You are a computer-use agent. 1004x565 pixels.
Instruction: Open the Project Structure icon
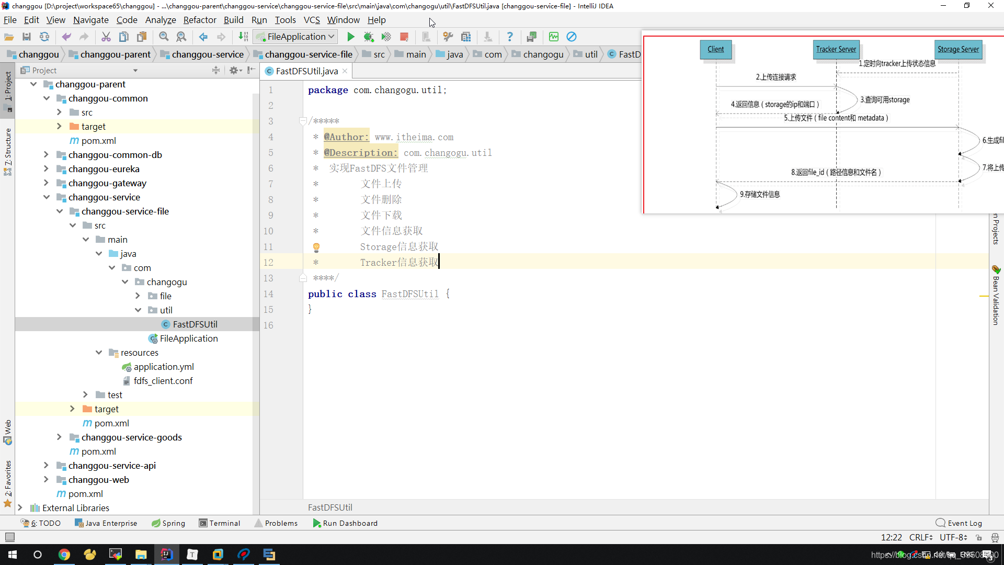click(466, 37)
